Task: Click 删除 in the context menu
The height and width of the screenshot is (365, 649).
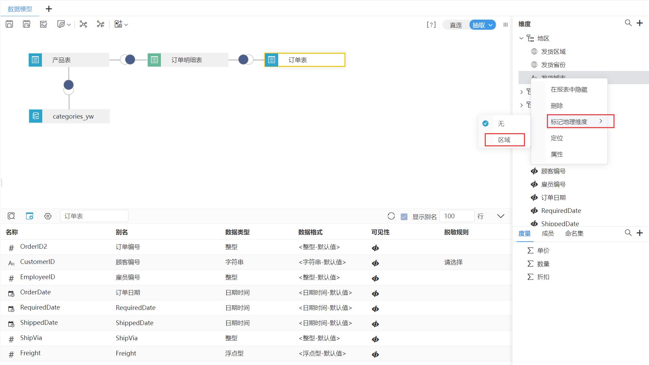Action: pos(556,105)
